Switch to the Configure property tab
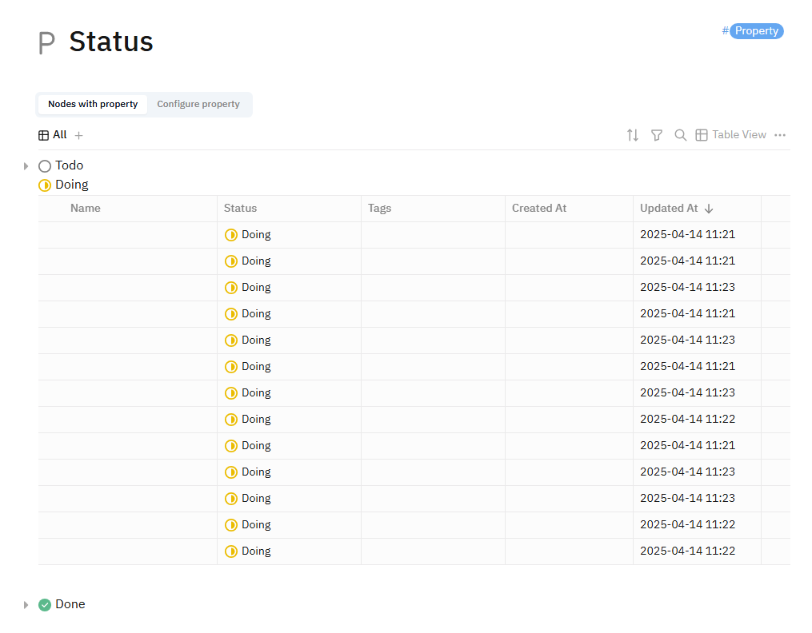Image resolution: width=812 pixels, height=633 pixels. point(198,104)
